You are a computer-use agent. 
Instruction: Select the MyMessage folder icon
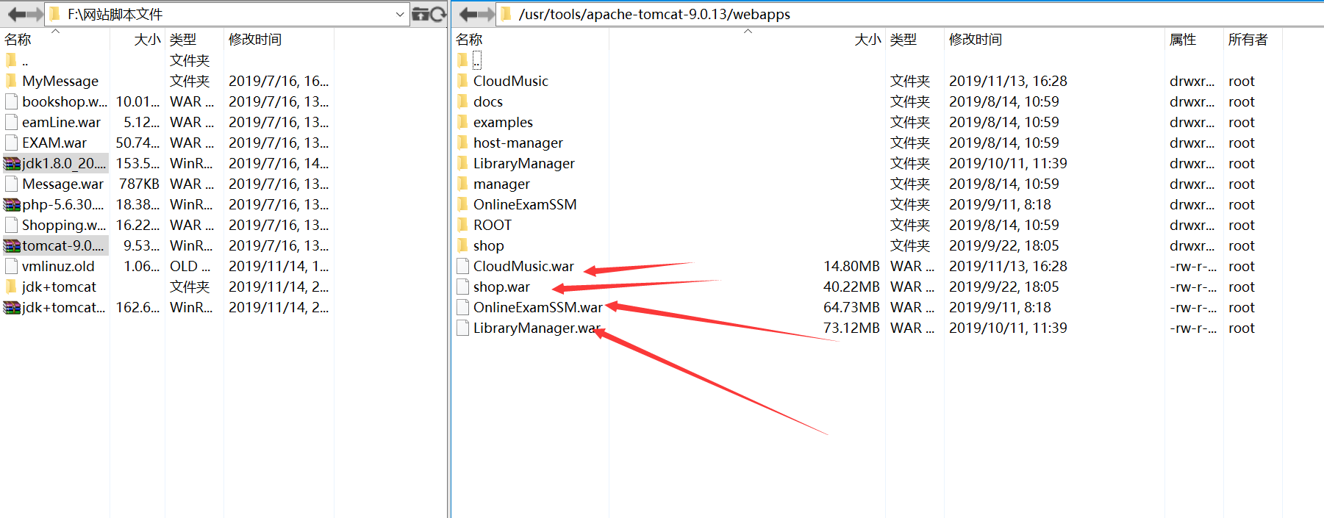[x=11, y=81]
